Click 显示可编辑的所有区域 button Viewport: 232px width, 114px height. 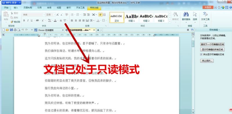coord(212,49)
